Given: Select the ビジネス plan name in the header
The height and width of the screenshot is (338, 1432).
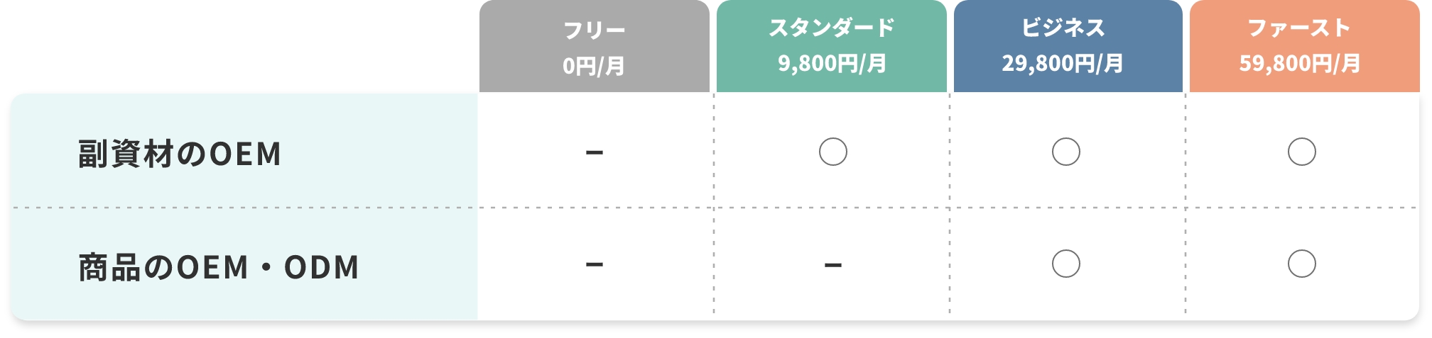Looking at the screenshot, I should (x=1063, y=28).
